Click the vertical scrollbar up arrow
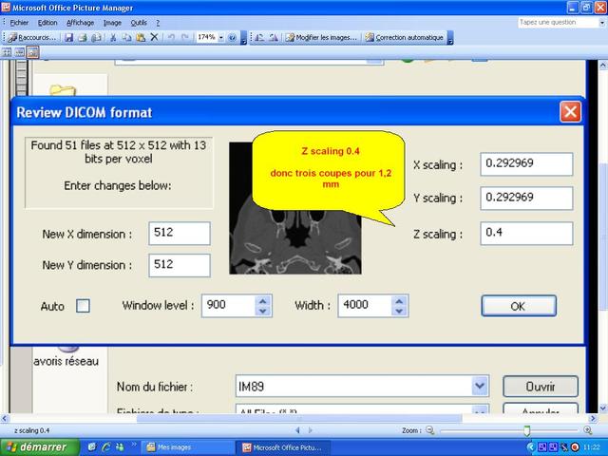The image size is (608, 456). coord(603,66)
